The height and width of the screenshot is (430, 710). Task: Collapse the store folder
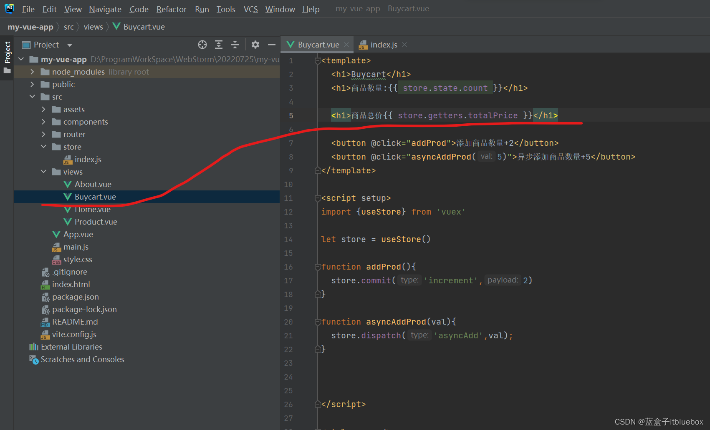click(43, 147)
